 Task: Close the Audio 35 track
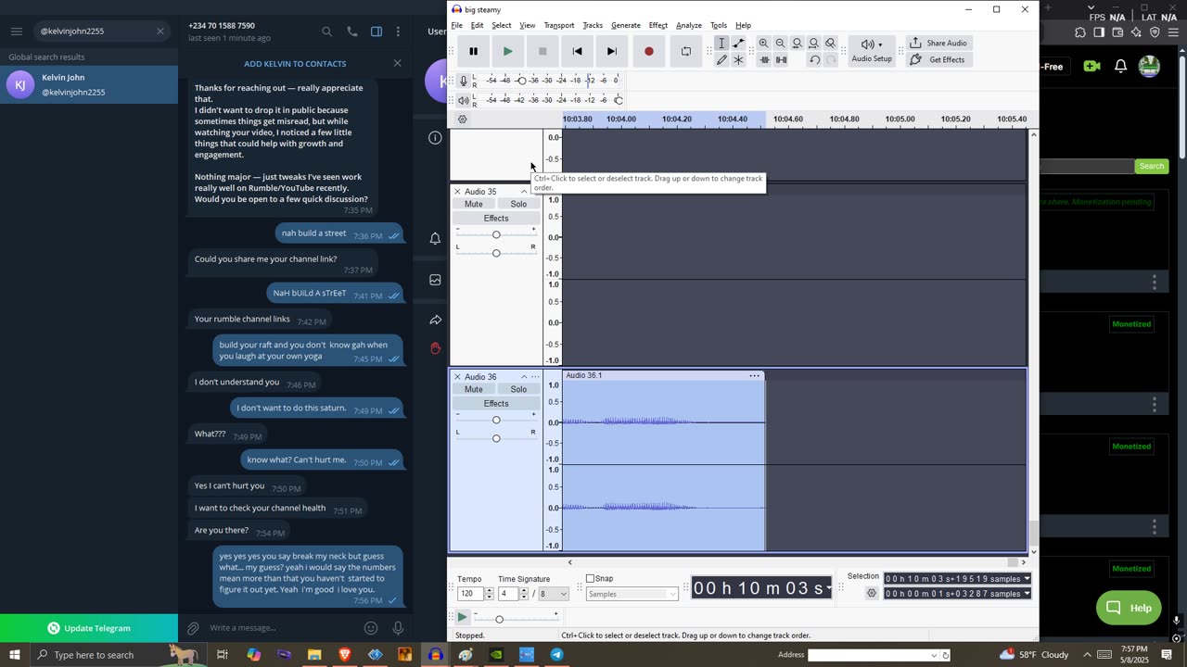pos(457,192)
